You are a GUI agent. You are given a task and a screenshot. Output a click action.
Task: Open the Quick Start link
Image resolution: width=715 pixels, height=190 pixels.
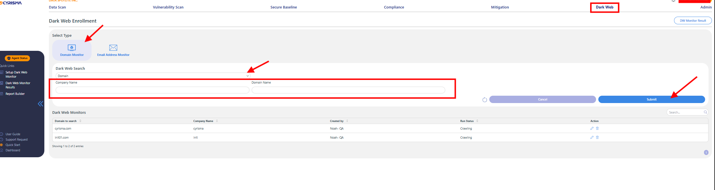coord(13,145)
